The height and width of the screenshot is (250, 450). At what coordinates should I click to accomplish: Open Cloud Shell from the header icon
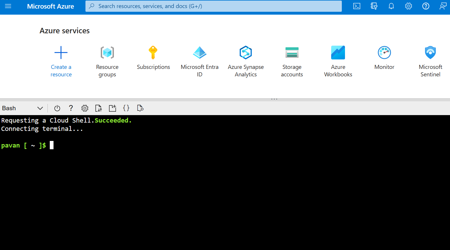tap(357, 6)
